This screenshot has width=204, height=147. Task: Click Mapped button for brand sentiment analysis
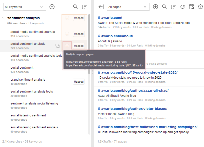79,82
